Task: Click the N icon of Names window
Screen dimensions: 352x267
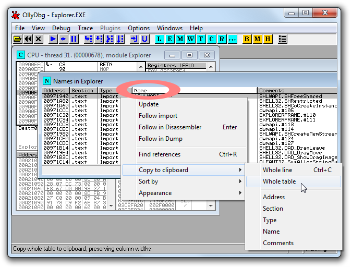Action: [47, 81]
